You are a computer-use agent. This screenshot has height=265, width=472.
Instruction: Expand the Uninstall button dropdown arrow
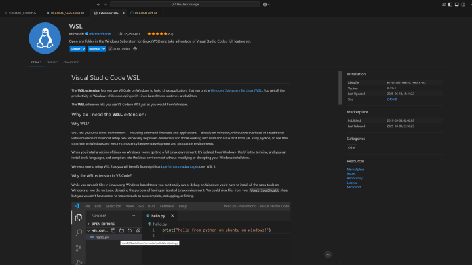pos(104,48)
